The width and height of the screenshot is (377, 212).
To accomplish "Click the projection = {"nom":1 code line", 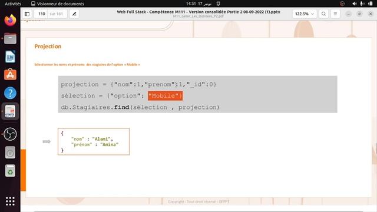I will [138, 84].
